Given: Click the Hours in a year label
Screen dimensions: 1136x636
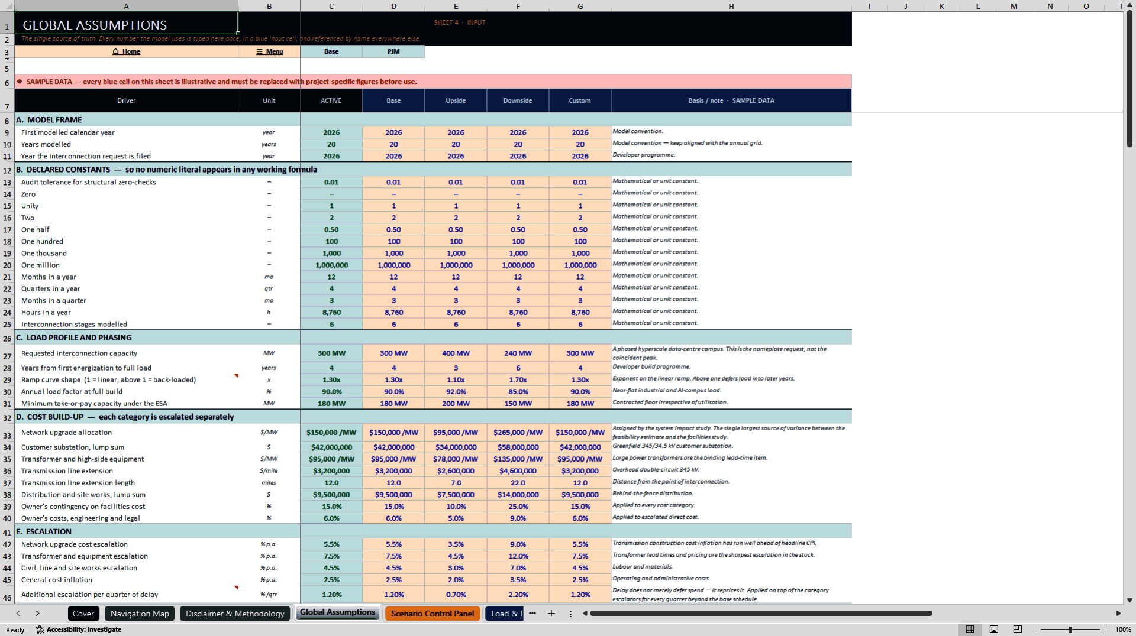Looking at the screenshot, I should 46,312.
